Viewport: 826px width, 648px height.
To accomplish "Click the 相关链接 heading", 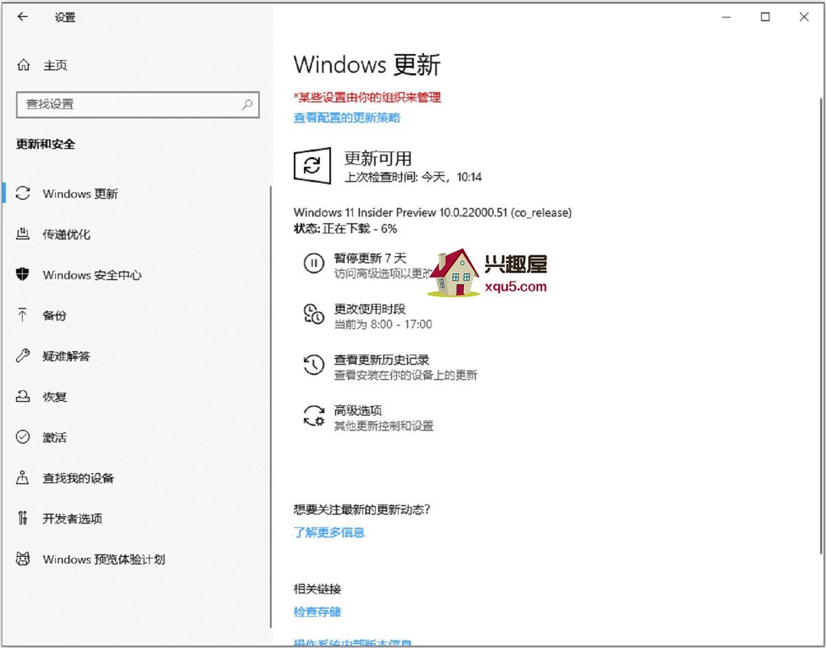I will pyautogui.click(x=317, y=589).
